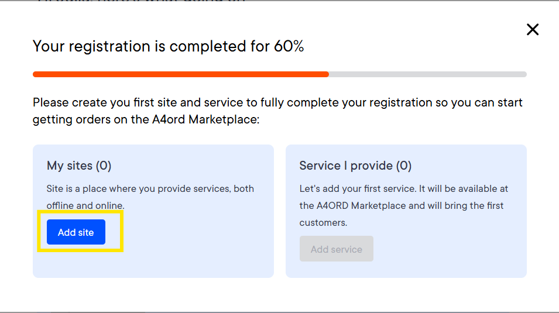Click the partially hidden page text behind the dialog
Image resolution: width=559 pixels, height=313 pixels.
(141, 1)
